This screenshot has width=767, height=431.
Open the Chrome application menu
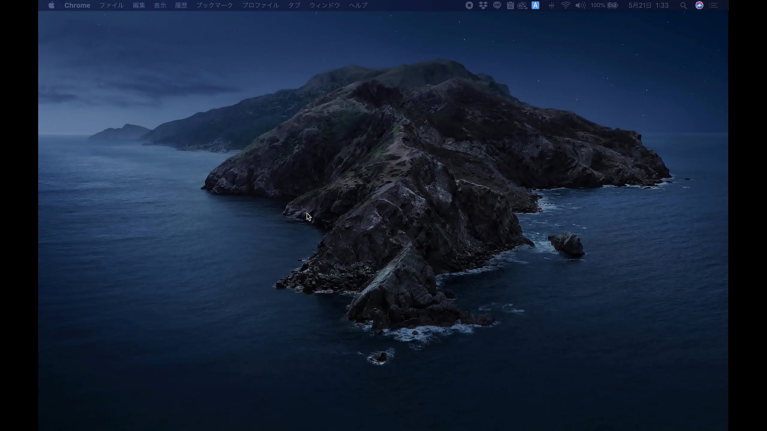click(x=77, y=5)
